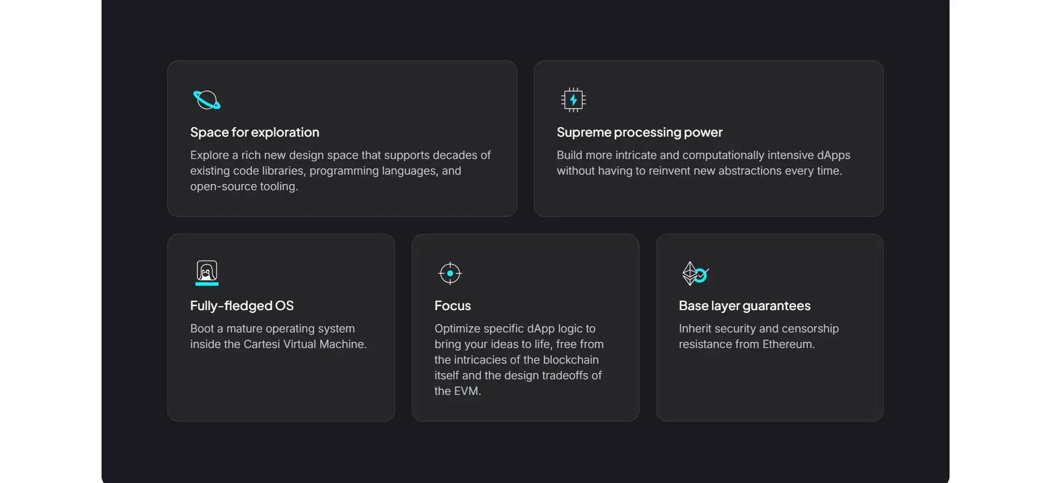Click the 'Explore a rich new design space' paragraph
Image resolution: width=1055 pixels, height=483 pixels.
[x=340, y=171]
